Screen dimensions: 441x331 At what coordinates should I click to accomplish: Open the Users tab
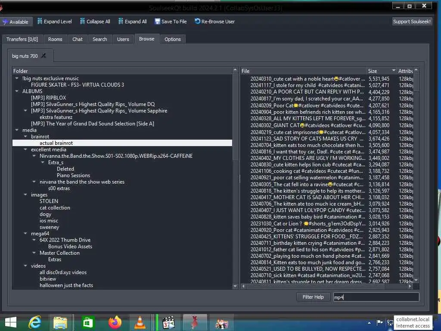pyautogui.click(x=123, y=39)
